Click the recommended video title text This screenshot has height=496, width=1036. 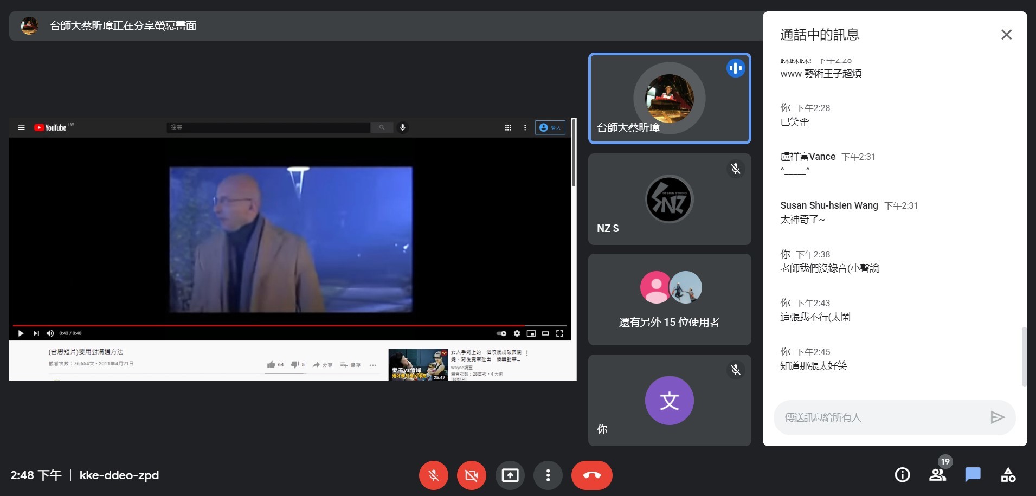click(x=486, y=356)
